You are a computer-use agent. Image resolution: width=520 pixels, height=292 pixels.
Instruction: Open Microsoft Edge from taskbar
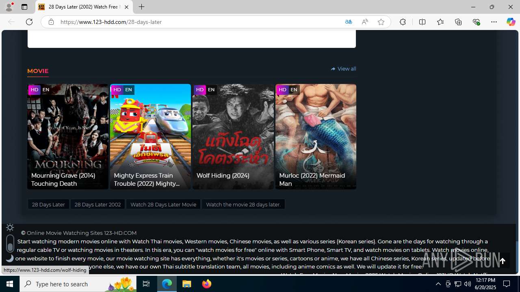point(167,284)
